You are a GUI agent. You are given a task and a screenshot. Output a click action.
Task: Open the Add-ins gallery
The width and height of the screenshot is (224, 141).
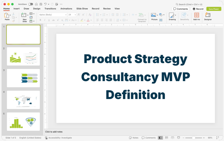click(197, 17)
